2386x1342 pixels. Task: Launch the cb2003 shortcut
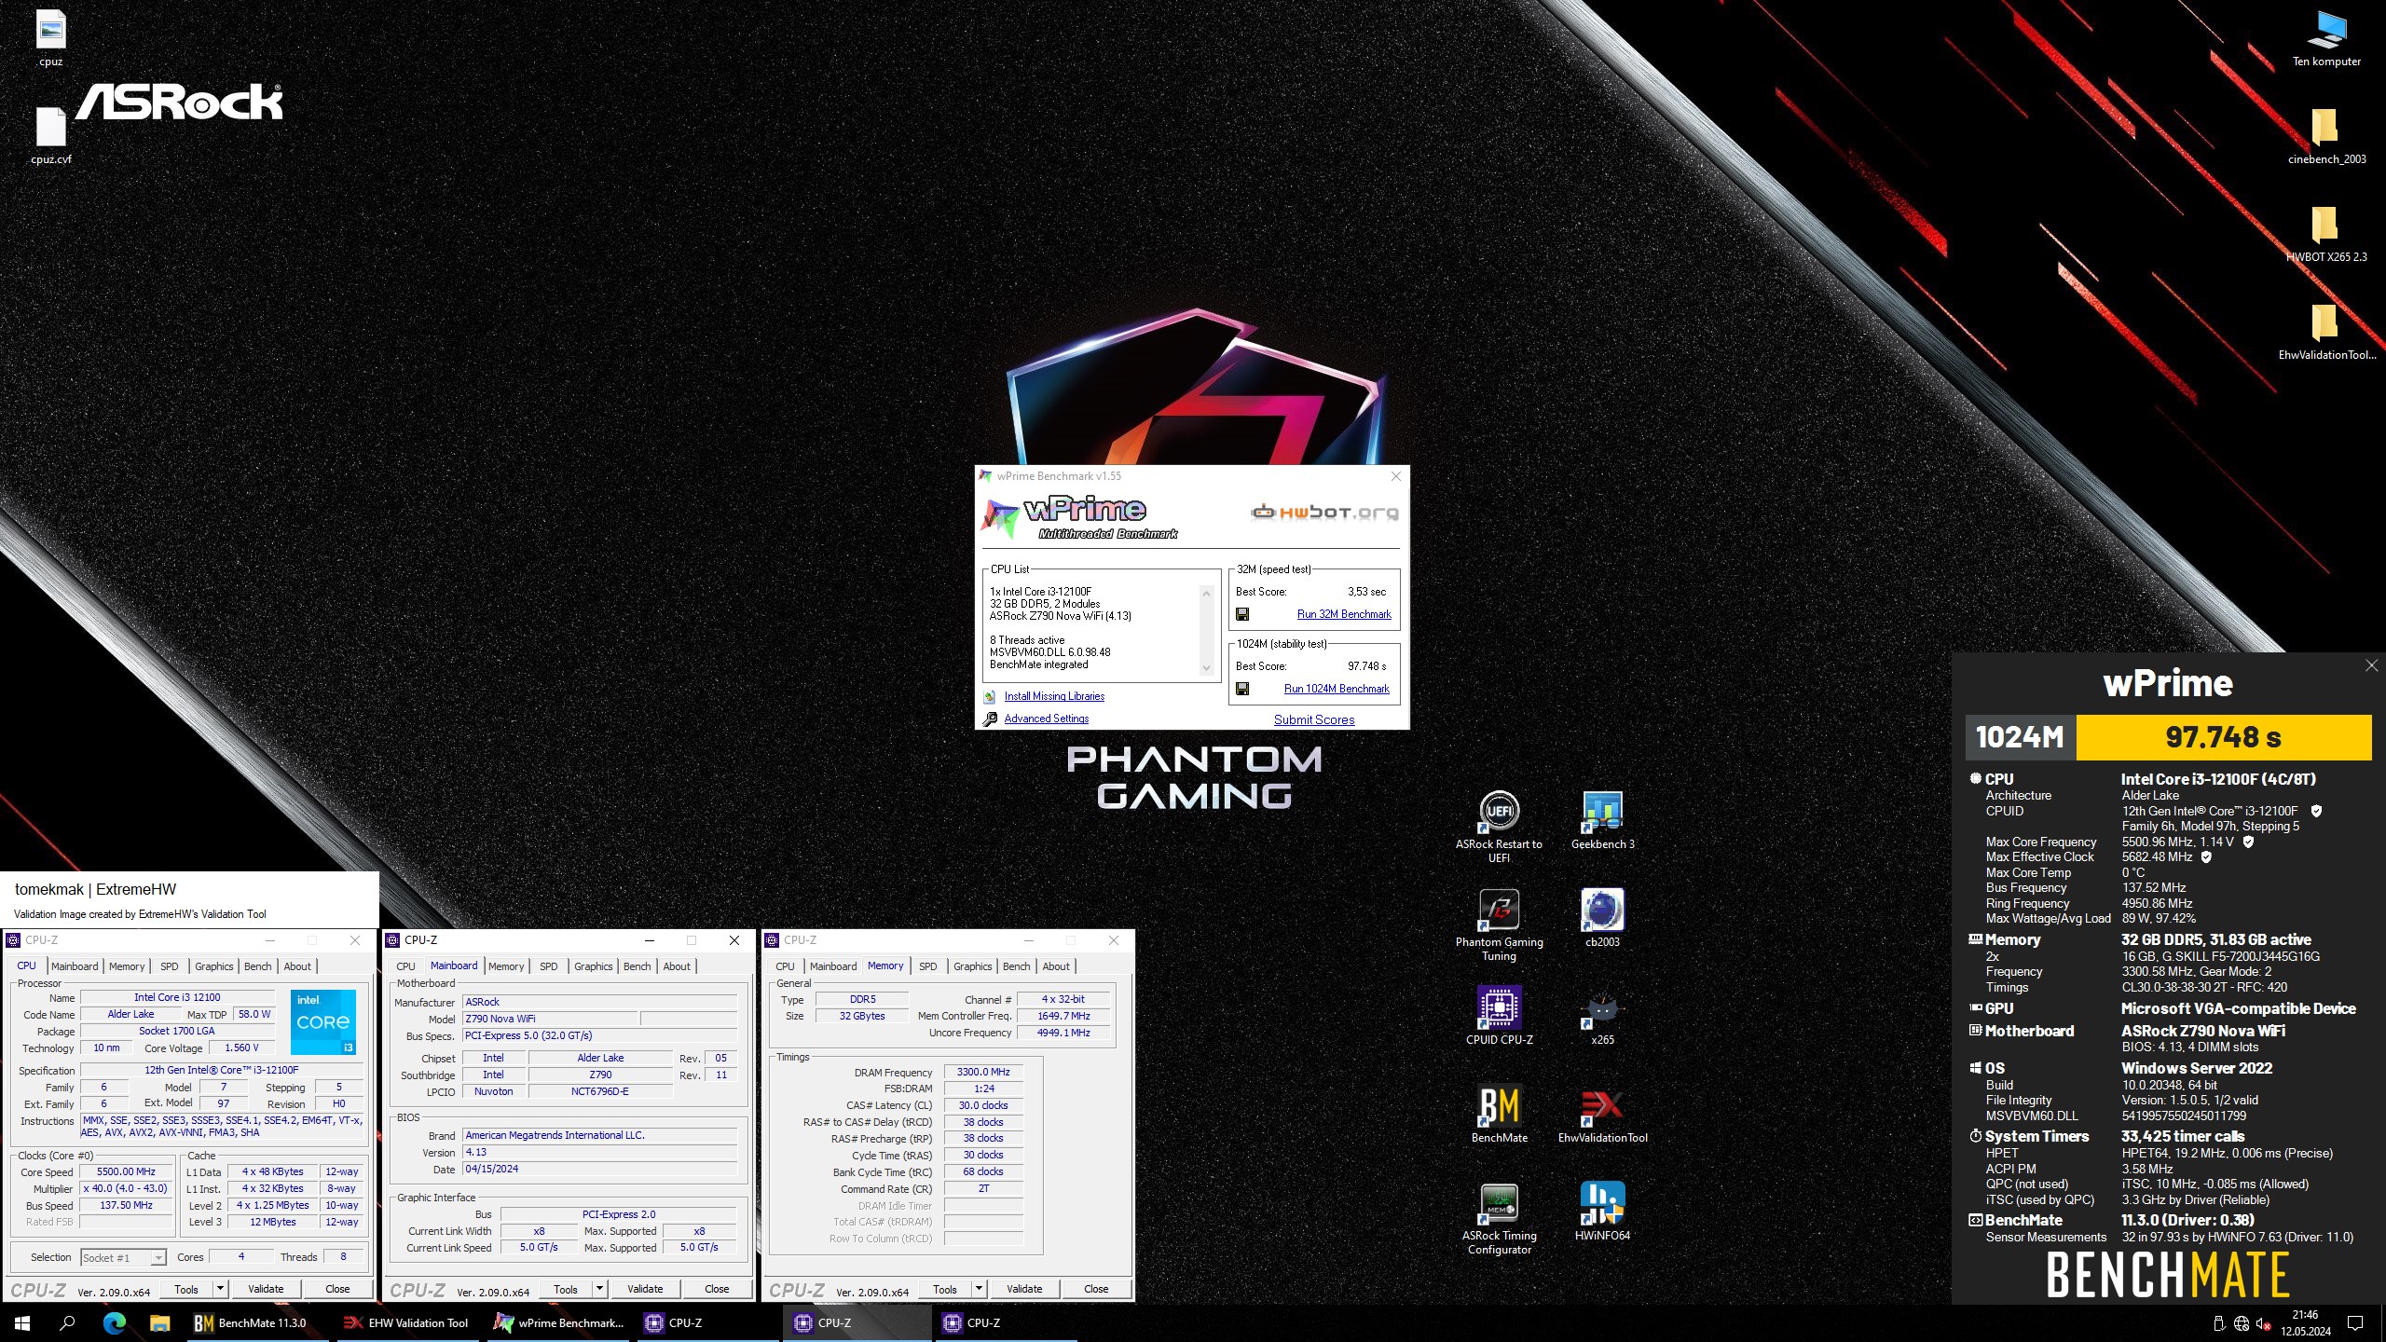click(1602, 918)
